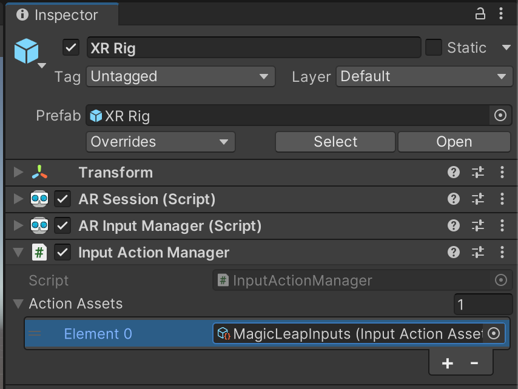This screenshot has height=389, width=518.
Task: Open the prefab Overrides dropdown
Action: point(160,142)
